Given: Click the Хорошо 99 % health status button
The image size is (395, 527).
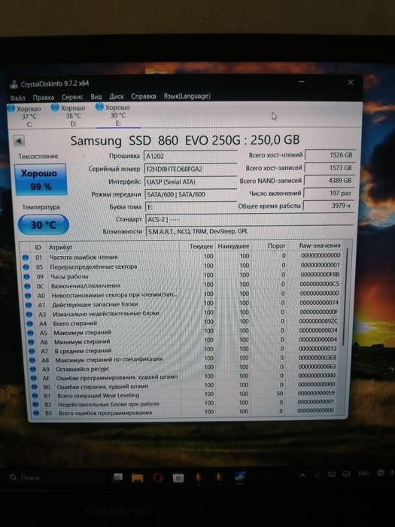Looking at the screenshot, I should [41, 179].
